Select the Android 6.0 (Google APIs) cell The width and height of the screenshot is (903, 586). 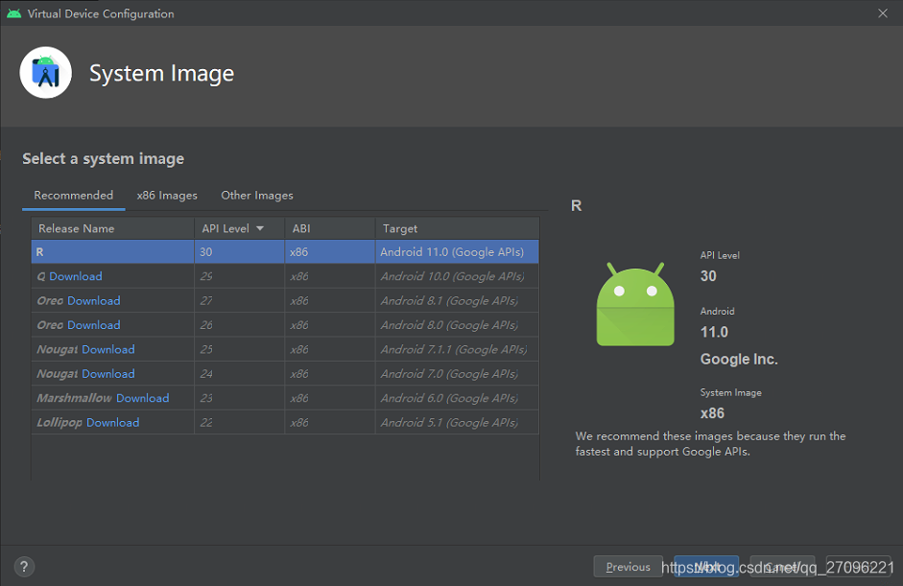coord(458,398)
